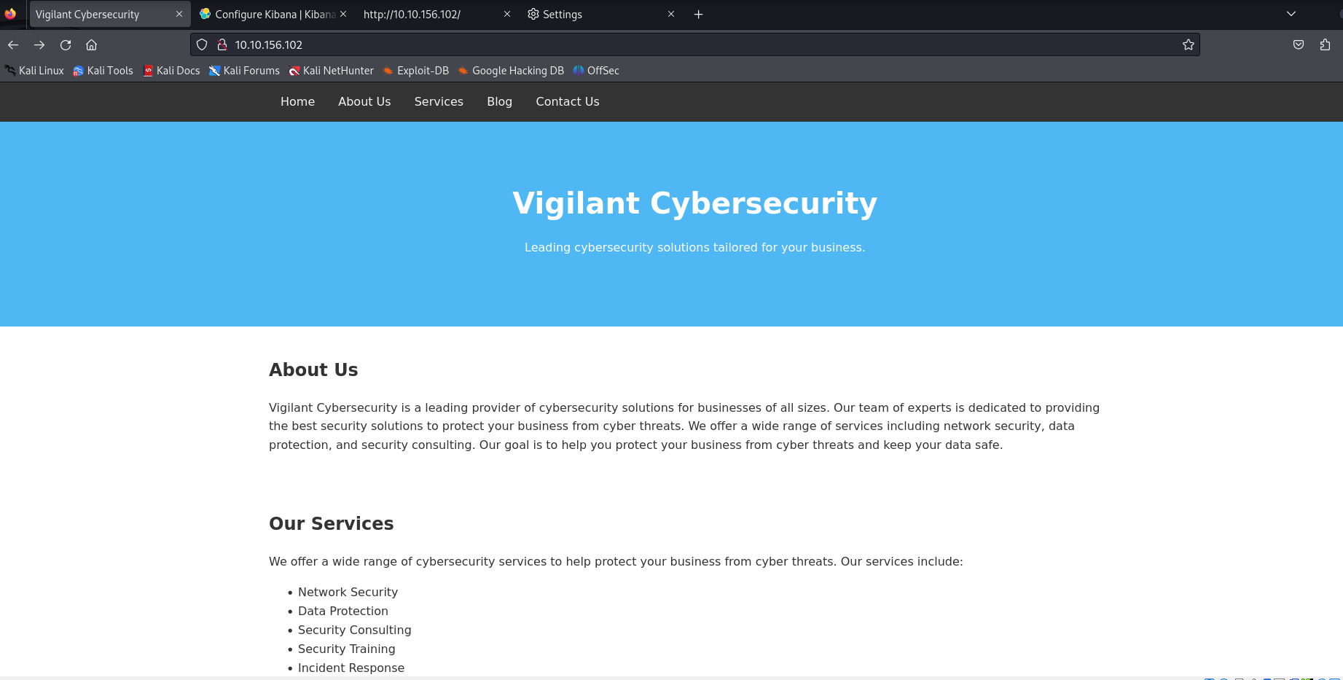The height and width of the screenshot is (680, 1343).
Task: Open the Pocket save icon
Action: [x=1299, y=45]
